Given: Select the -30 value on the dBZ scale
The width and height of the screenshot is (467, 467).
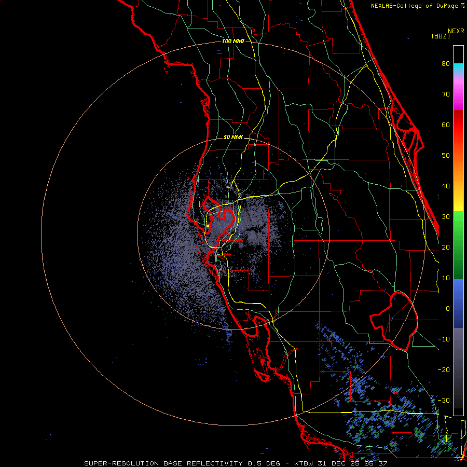Looking at the screenshot, I should (x=444, y=401).
